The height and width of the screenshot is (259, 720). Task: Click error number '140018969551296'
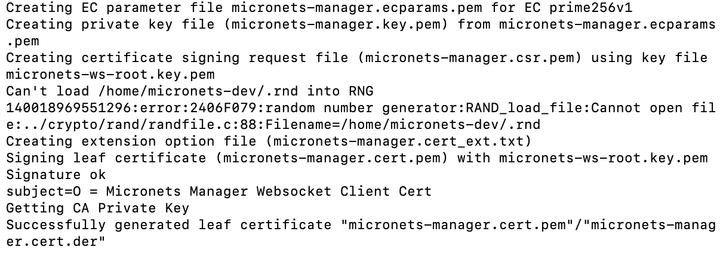point(68,109)
